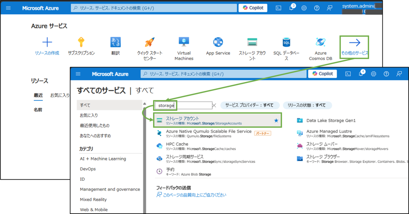The image size is (409, 214).
Task: Open HPC Cache result
Action: coord(177,144)
